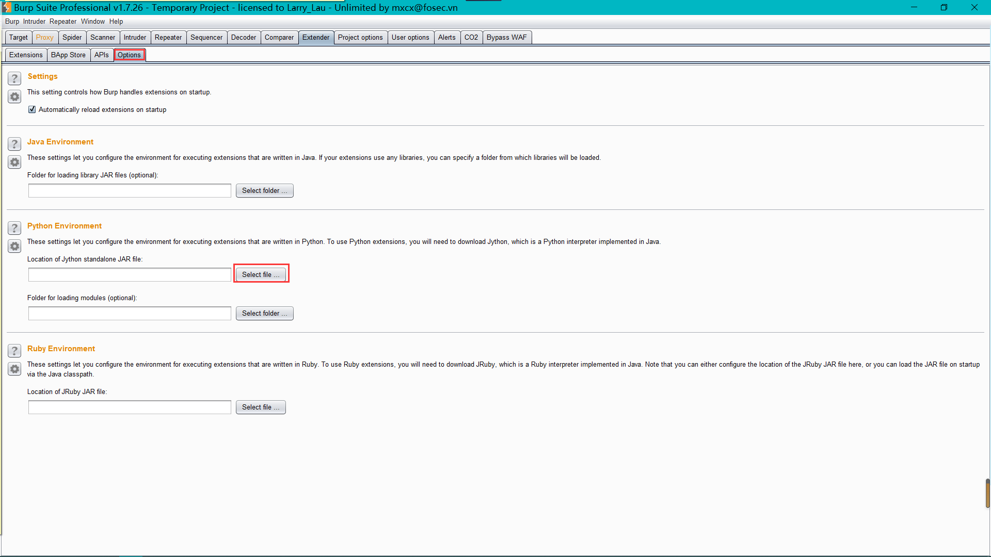Open the Java Environment gear options
The height and width of the screenshot is (557, 991).
coord(14,162)
